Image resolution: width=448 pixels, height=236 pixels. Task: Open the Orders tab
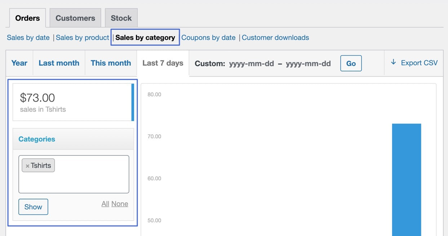click(27, 18)
